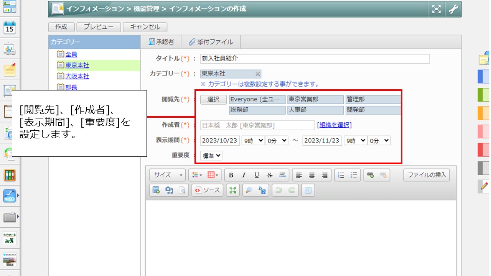Click the タイトル input field
Screen dimensions: 491x276
tap(315, 59)
